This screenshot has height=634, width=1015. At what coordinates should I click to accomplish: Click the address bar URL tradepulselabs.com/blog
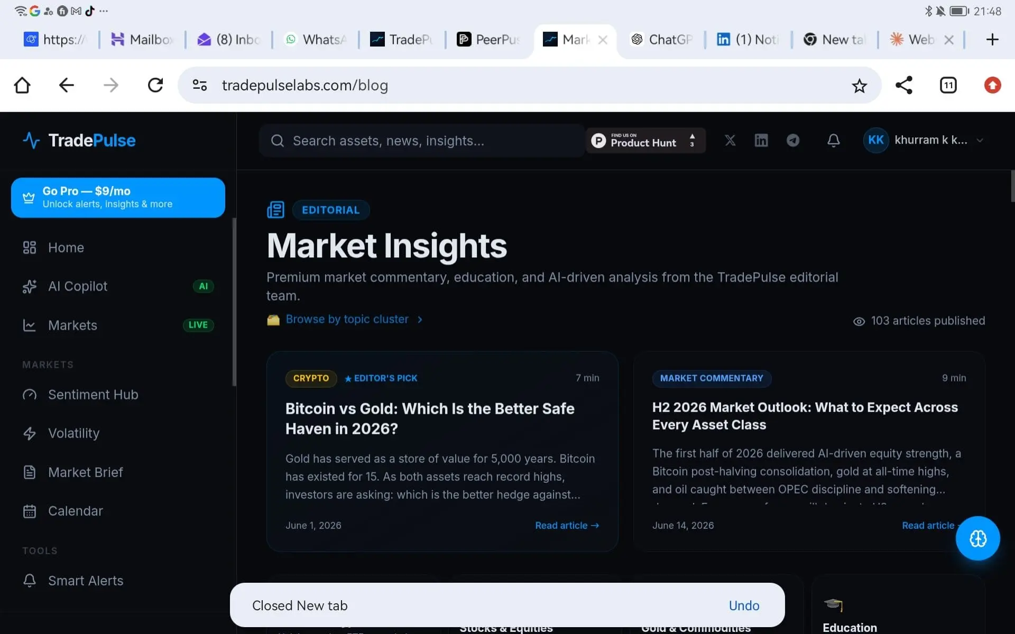pyautogui.click(x=305, y=85)
